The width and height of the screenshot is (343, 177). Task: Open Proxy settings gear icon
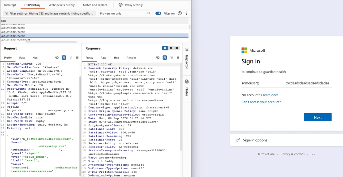[121, 5]
